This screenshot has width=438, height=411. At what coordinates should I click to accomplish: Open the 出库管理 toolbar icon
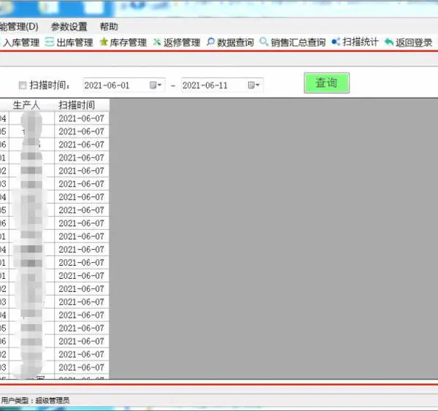click(x=50, y=42)
